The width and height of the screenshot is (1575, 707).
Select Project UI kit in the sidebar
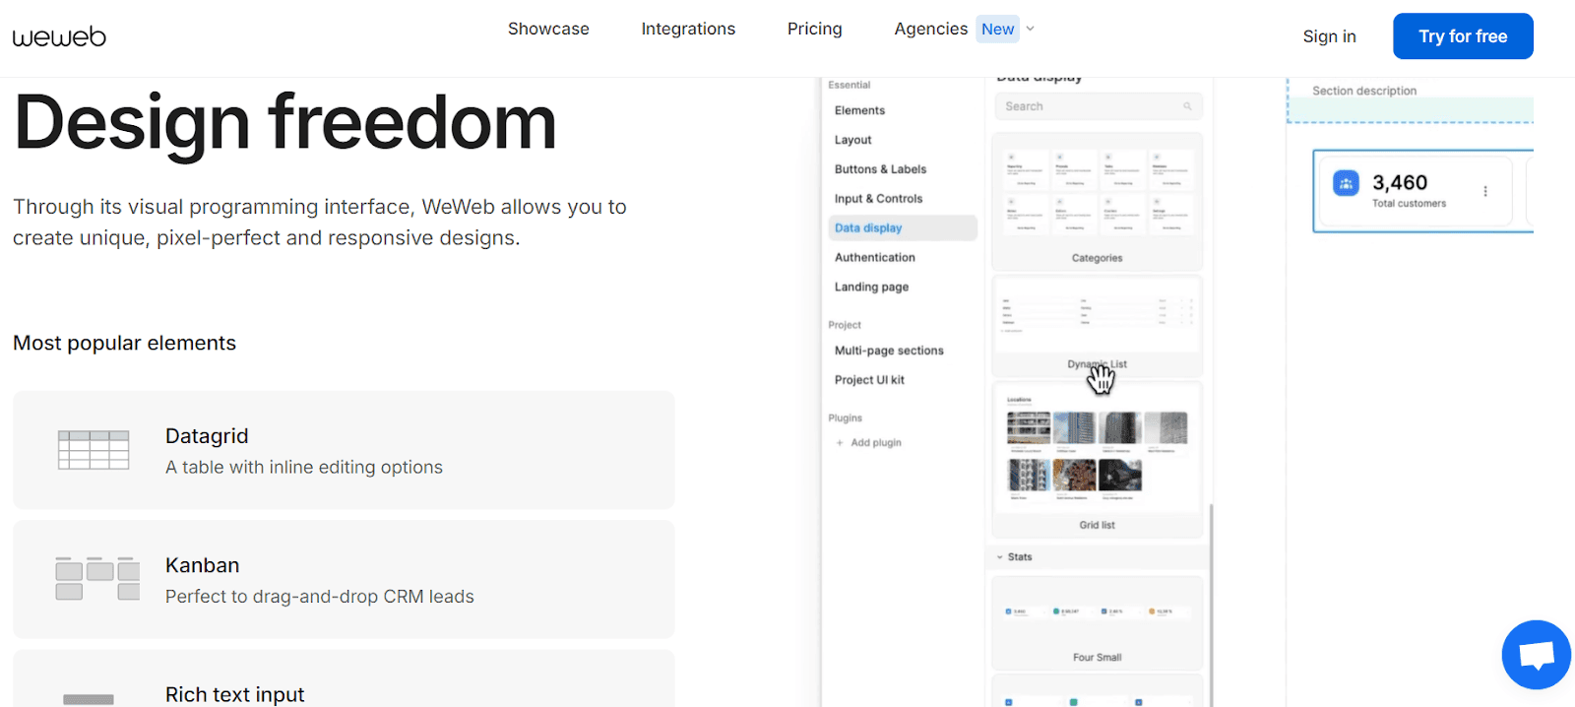[x=869, y=380]
